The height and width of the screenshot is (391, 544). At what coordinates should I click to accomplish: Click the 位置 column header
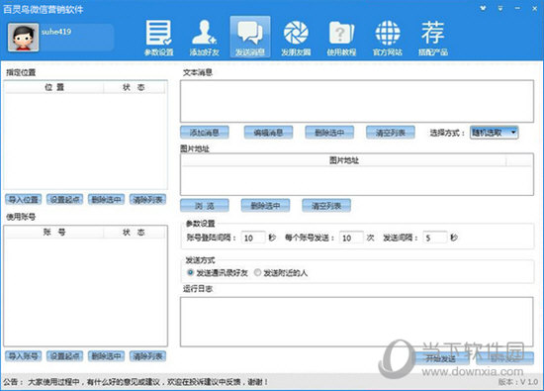pyautogui.click(x=54, y=87)
